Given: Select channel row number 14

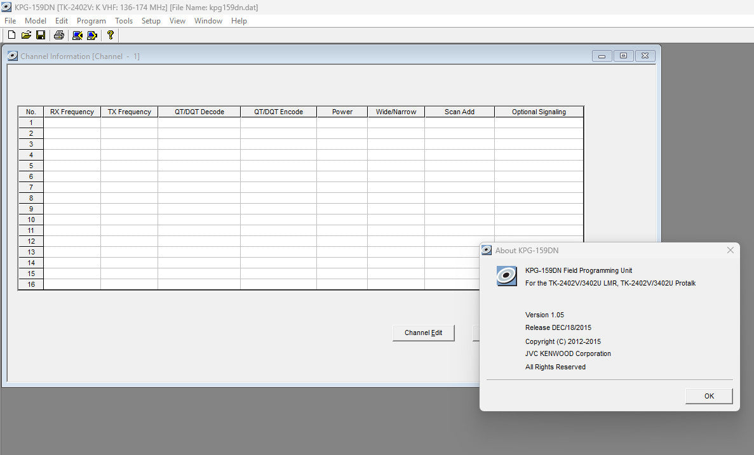Looking at the screenshot, I should pyautogui.click(x=30, y=263).
